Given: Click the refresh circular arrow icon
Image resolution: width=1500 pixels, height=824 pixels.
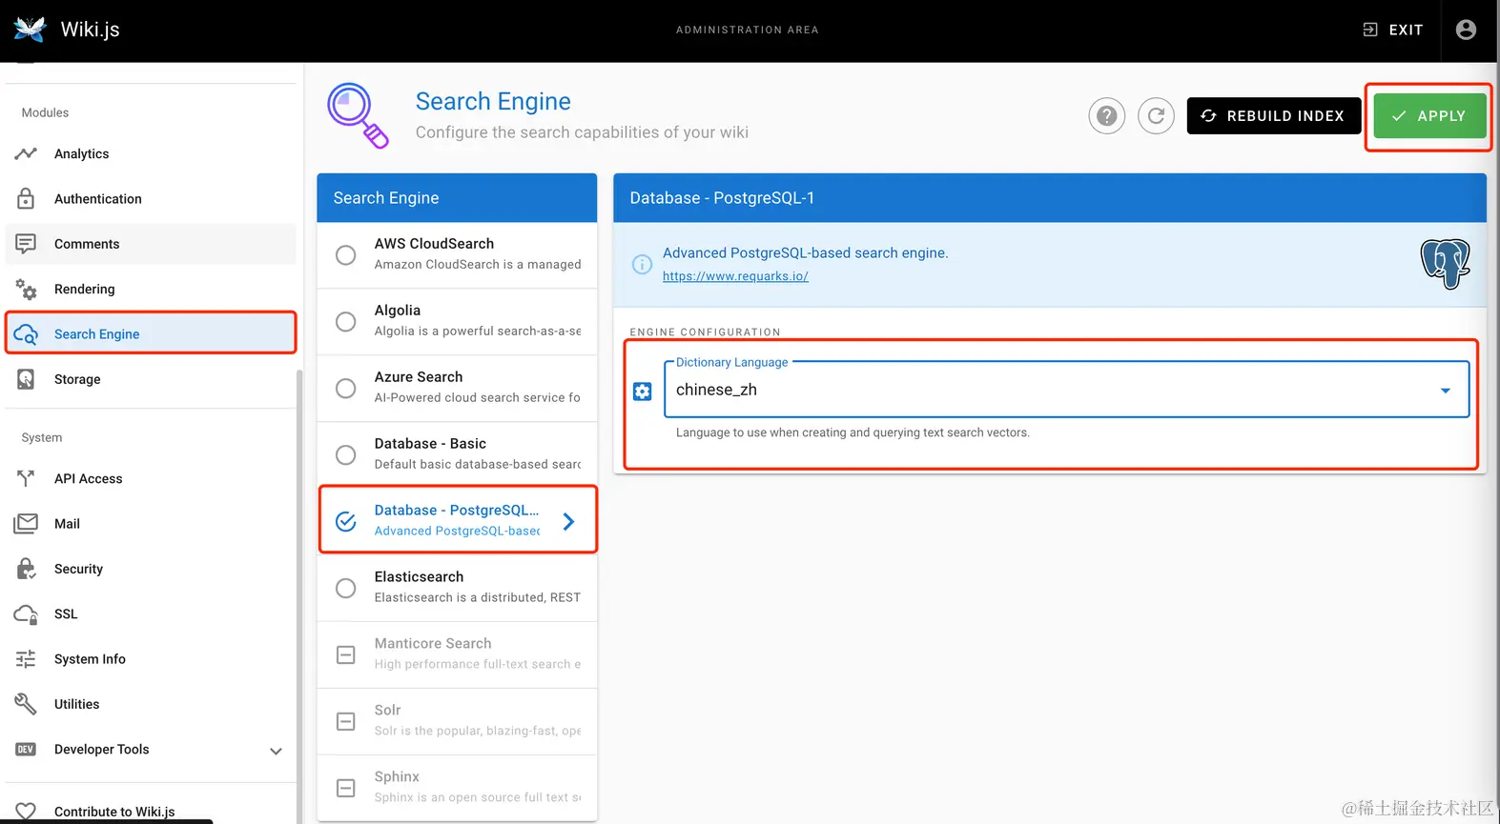Looking at the screenshot, I should click(x=1156, y=116).
